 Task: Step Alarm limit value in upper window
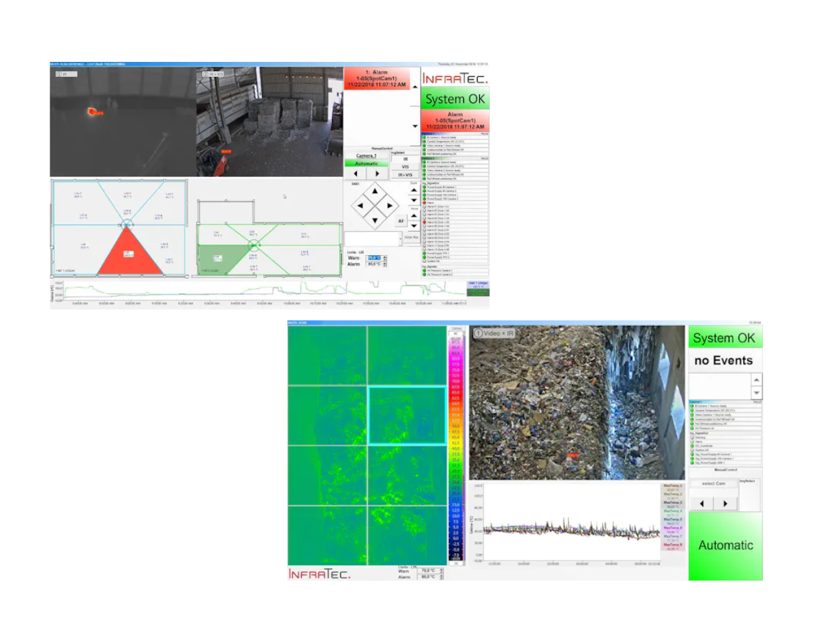coord(384,264)
